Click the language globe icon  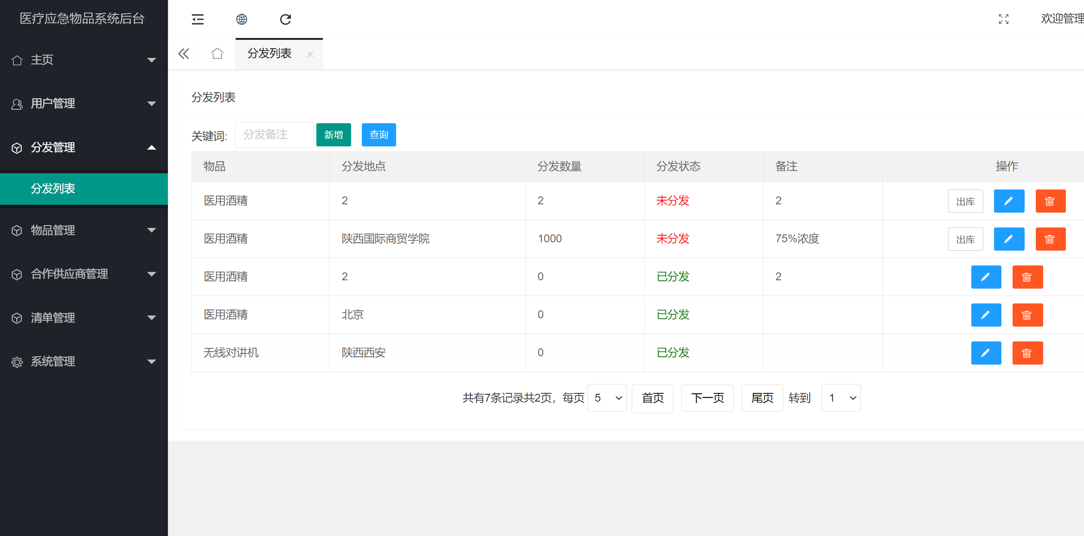pos(241,19)
